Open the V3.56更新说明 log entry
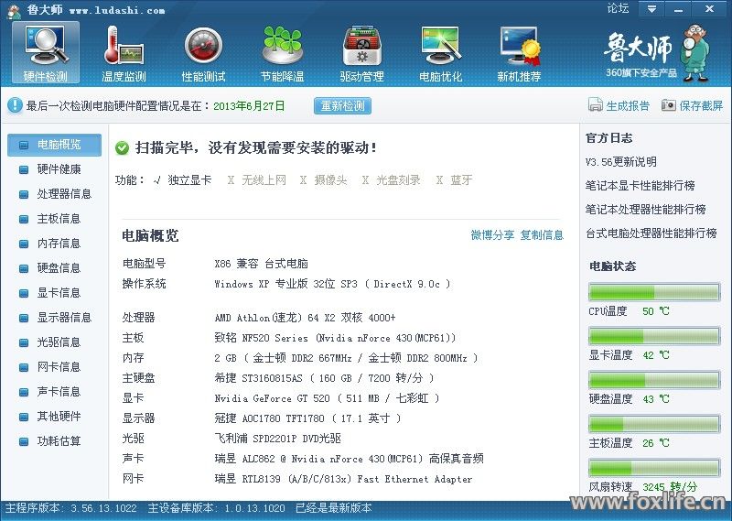 click(x=621, y=162)
